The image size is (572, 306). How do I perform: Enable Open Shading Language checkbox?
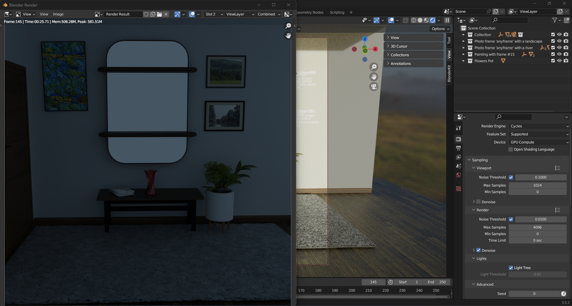pyautogui.click(x=511, y=149)
